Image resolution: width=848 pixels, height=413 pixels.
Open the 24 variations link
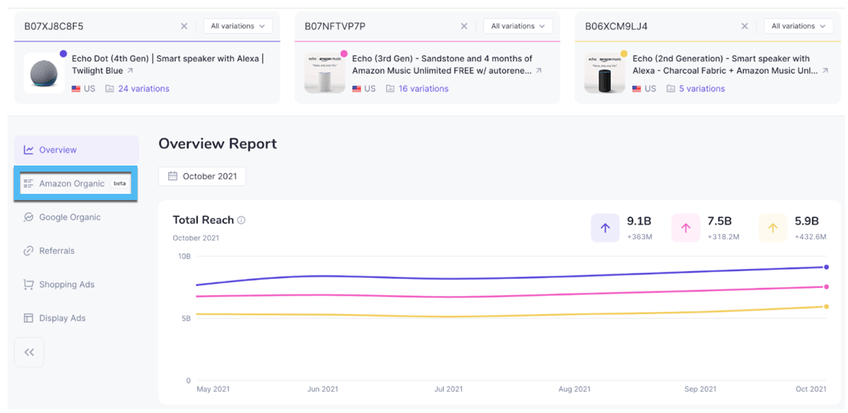click(x=144, y=89)
